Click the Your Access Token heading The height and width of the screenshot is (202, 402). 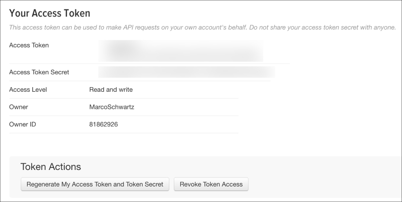click(x=50, y=14)
